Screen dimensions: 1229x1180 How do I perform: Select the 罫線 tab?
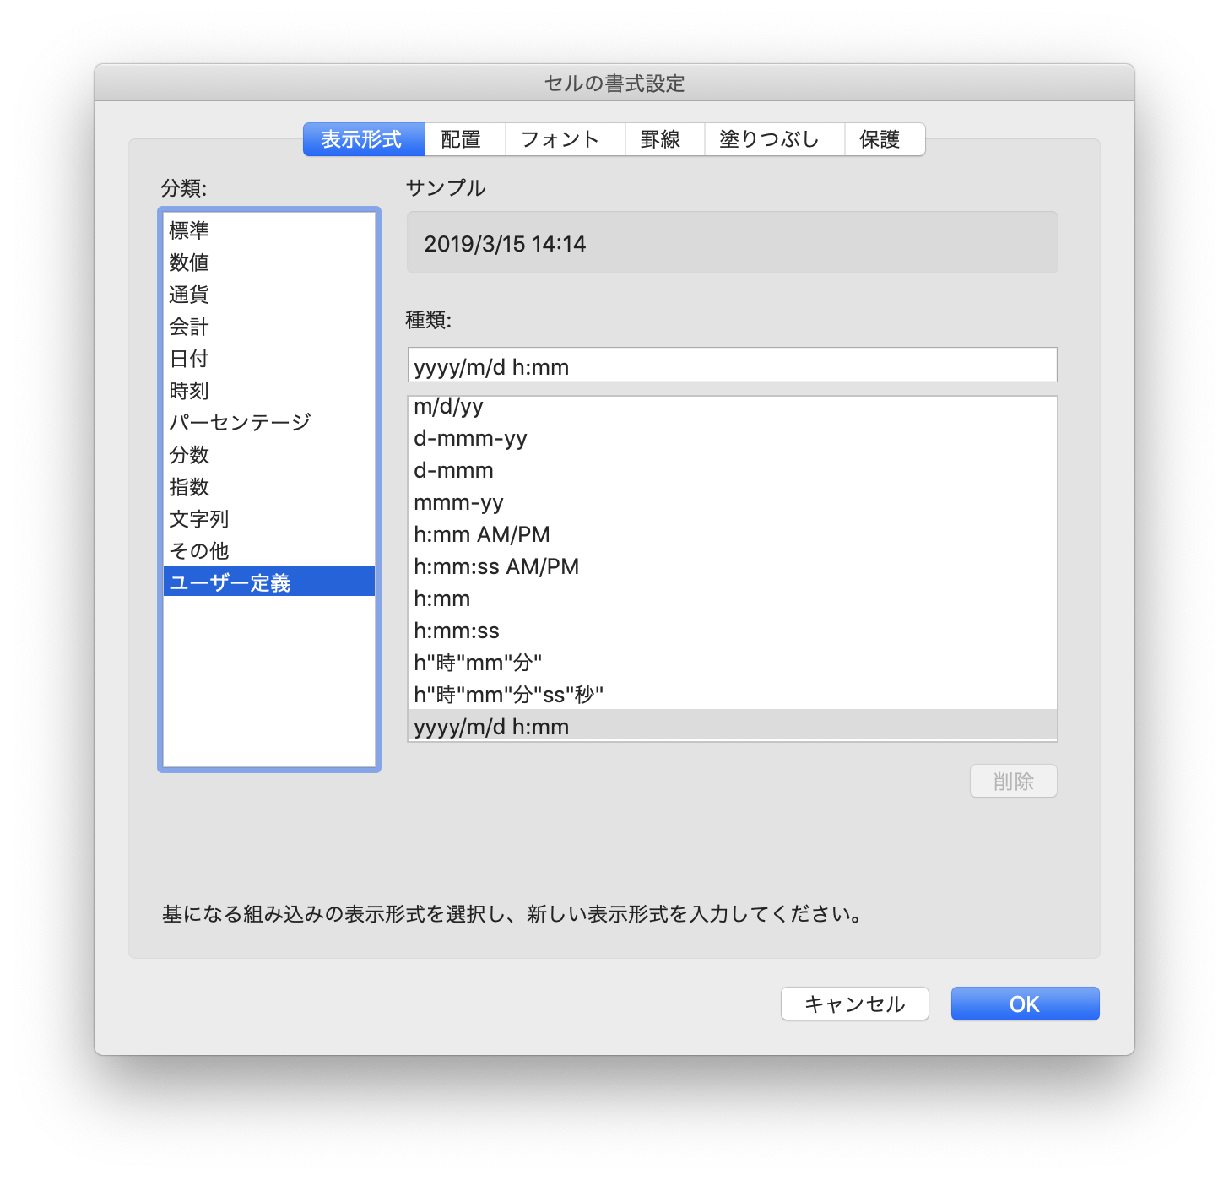[x=664, y=139]
